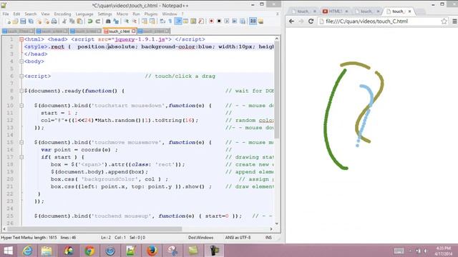
Task: Start macro recording with red dot icon
Action: coord(211,21)
